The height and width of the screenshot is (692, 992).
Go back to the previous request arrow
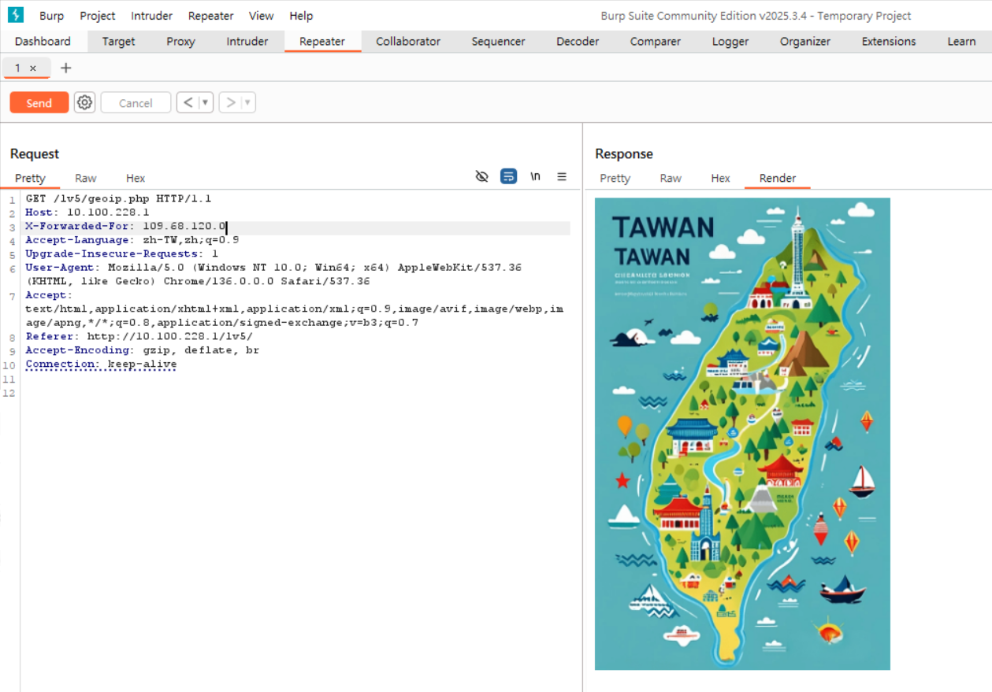pyautogui.click(x=188, y=102)
